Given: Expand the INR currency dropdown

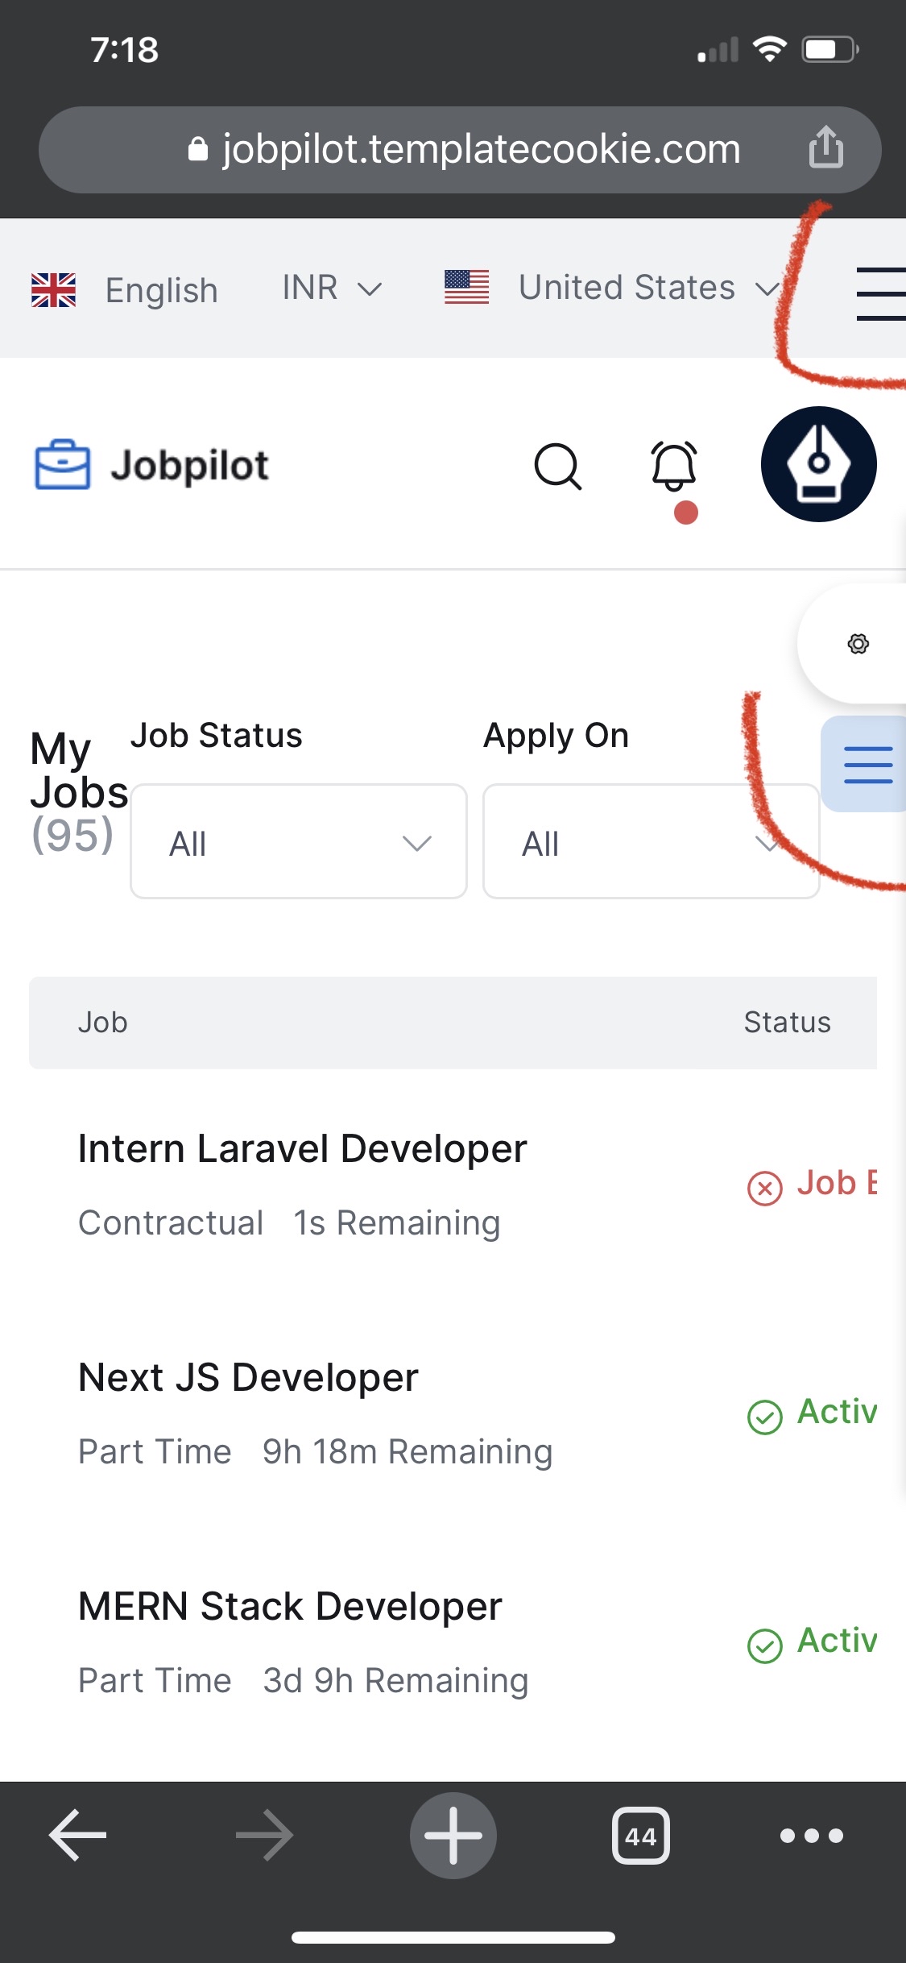Looking at the screenshot, I should pyautogui.click(x=332, y=288).
